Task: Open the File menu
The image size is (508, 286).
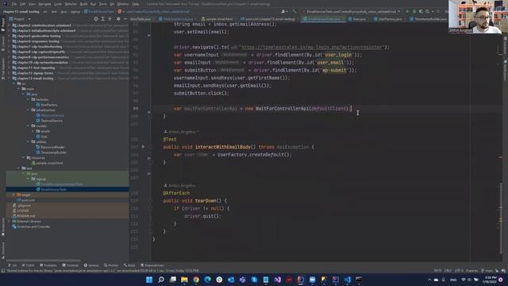Action: tap(14, 4)
